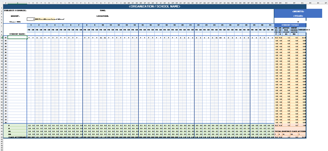This screenshot has width=328, height=151.
Task: Select column DP header
Action: [294, 3]
